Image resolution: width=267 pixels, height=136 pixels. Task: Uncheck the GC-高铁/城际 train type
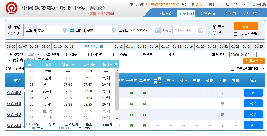pos(40,55)
